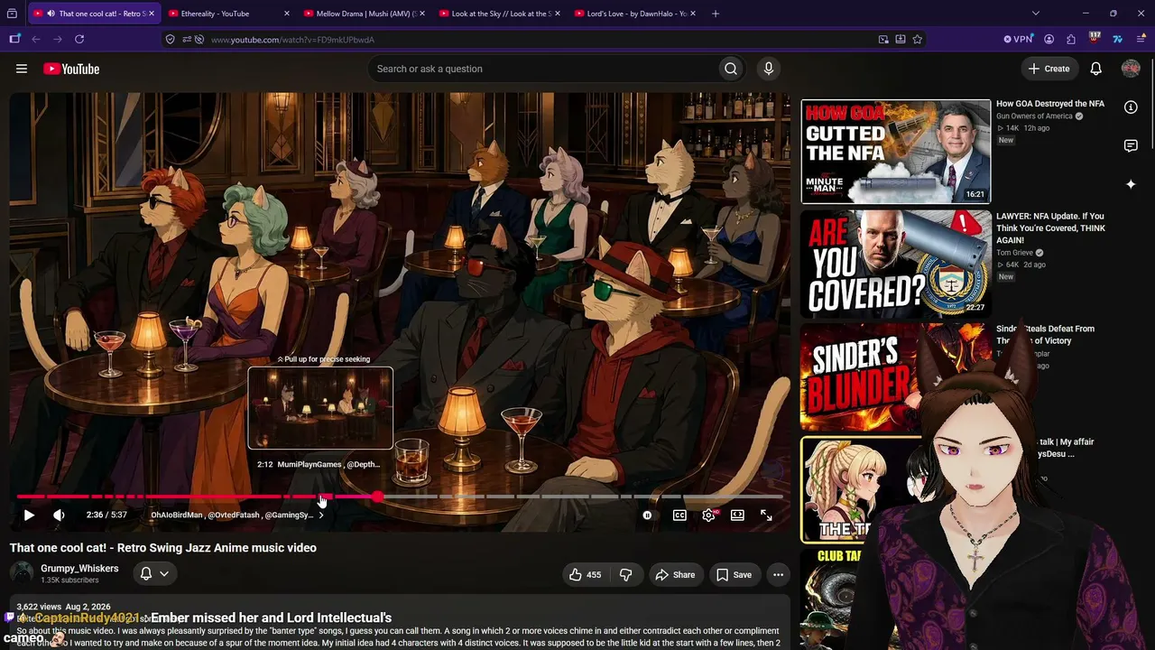Image resolution: width=1155 pixels, height=650 pixels.
Task: Switch to the Lord's Love tab
Action: point(634,14)
